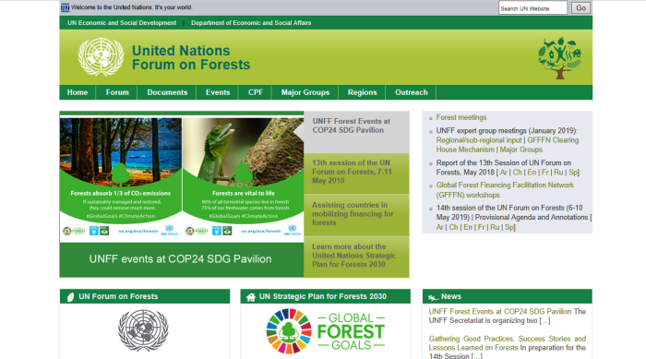Open Provisional Agenda in Ch
Viewport: 646px width, 359px height.
(454, 227)
